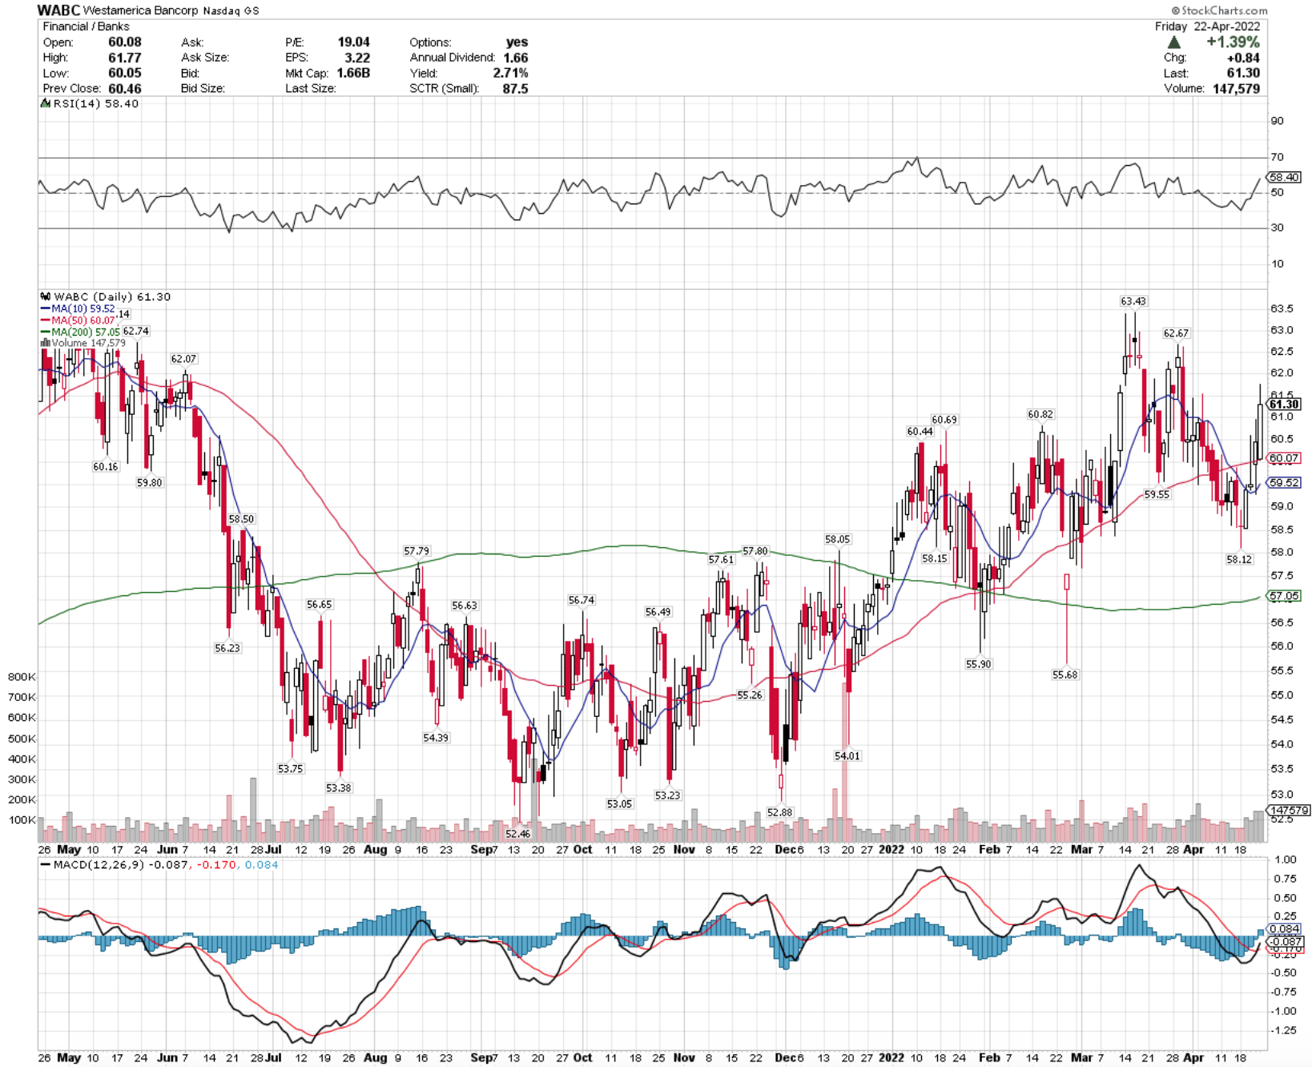Click the 52.88 December low label
The image size is (1312, 1067).
pyautogui.click(x=779, y=812)
